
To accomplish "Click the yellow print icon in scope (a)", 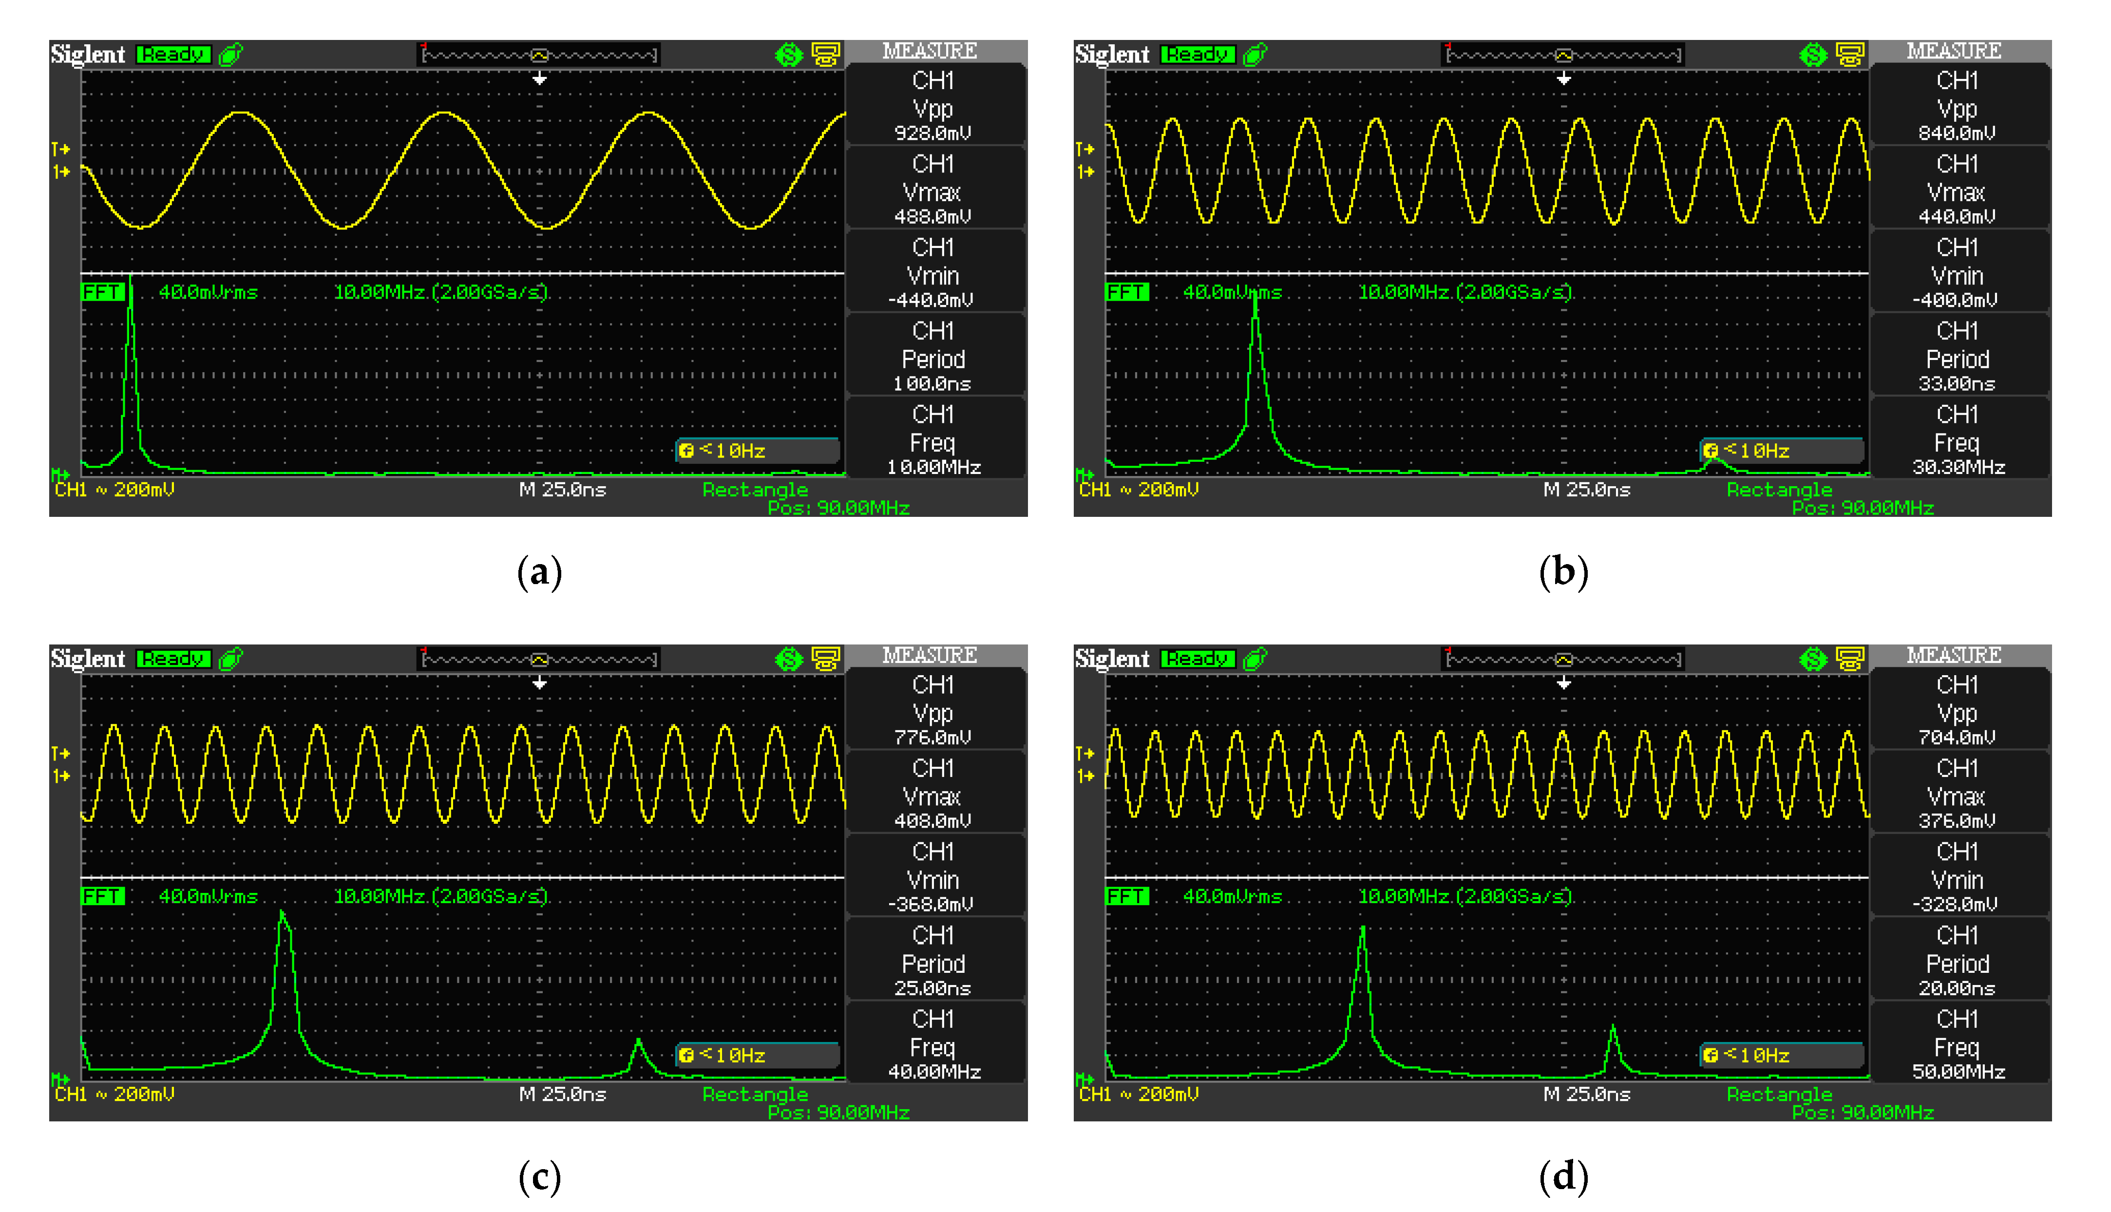I will pos(826,55).
